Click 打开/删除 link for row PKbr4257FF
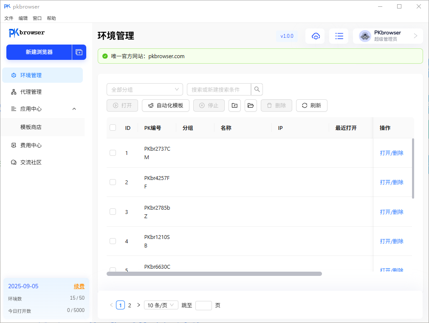Viewport: 429px width, 323px height. click(392, 182)
